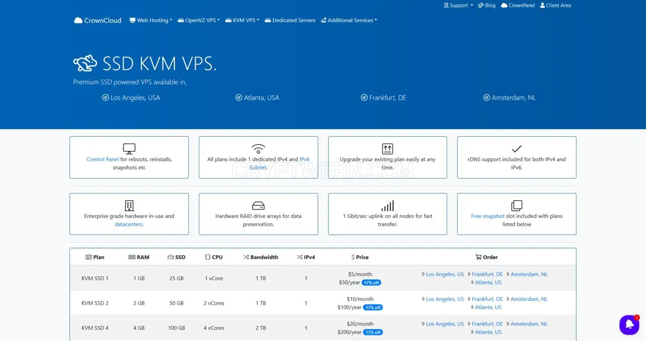The image size is (646, 341).
Task: Click the $20/month price text
Action: coord(360,324)
